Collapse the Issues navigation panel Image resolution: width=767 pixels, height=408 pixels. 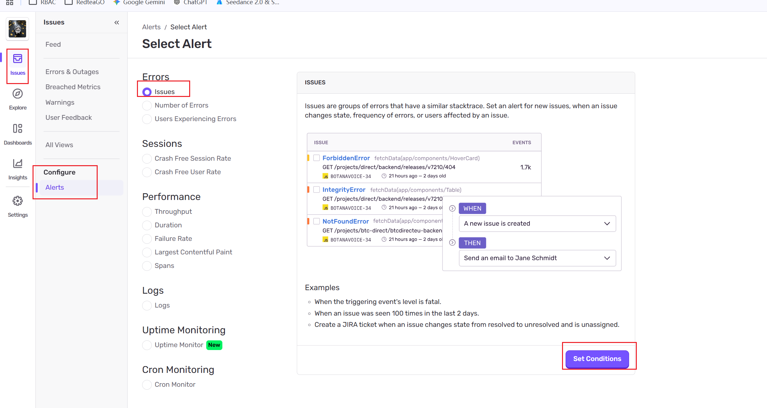pyautogui.click(x=117, y=23)
